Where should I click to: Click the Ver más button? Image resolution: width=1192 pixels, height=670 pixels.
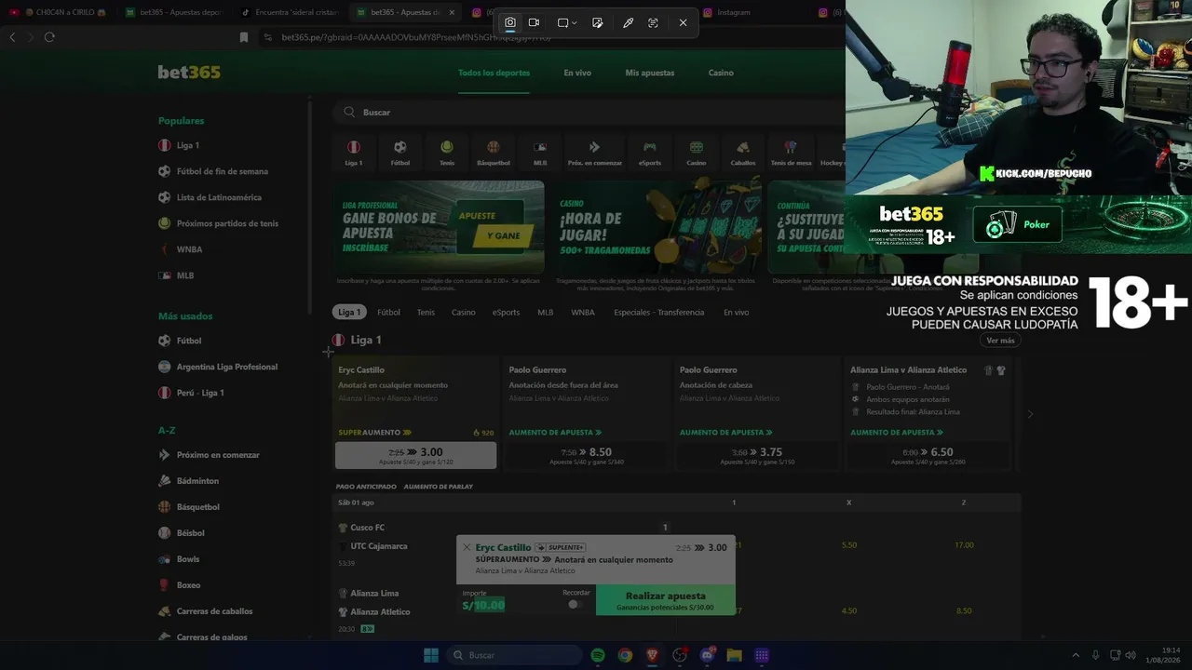point(1000,341)
